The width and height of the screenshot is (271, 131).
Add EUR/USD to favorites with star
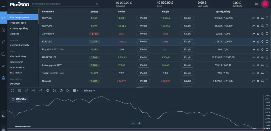point(258,42)
